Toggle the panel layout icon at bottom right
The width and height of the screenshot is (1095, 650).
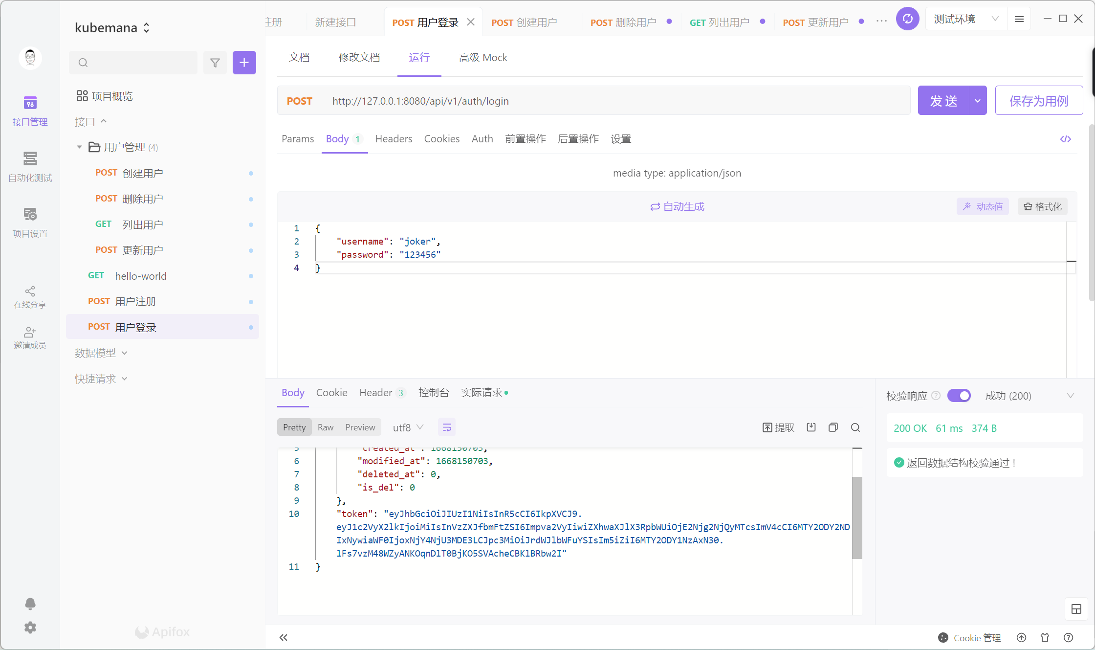pos(1076,609)
